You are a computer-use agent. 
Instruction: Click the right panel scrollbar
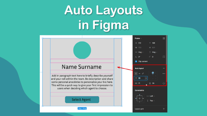click(x=167, y=59)
